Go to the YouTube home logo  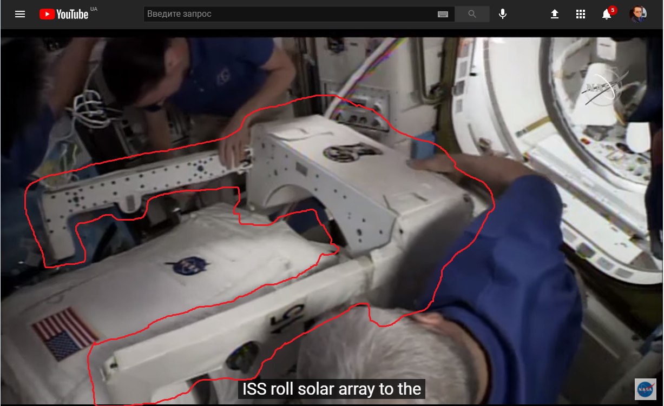(64, 14)
